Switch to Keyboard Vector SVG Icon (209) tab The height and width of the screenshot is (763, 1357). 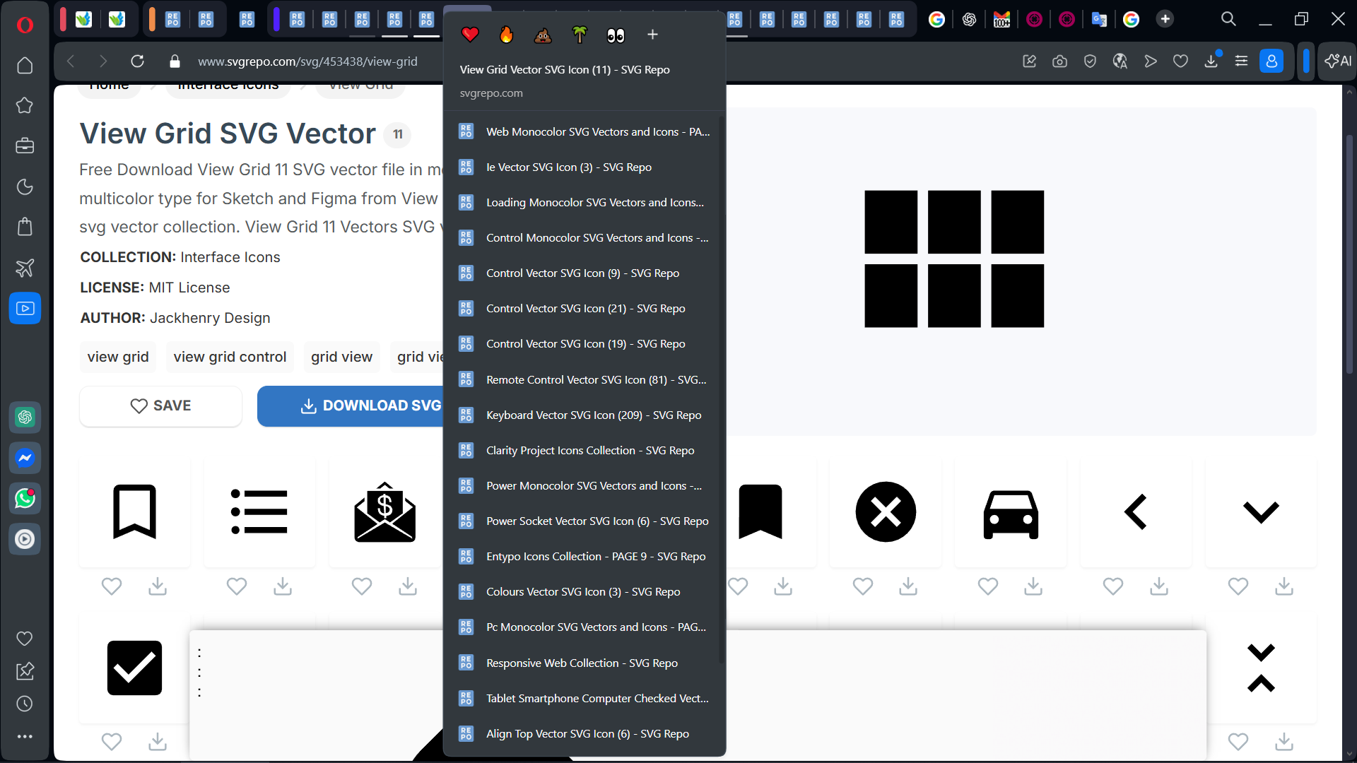point(593,415)
